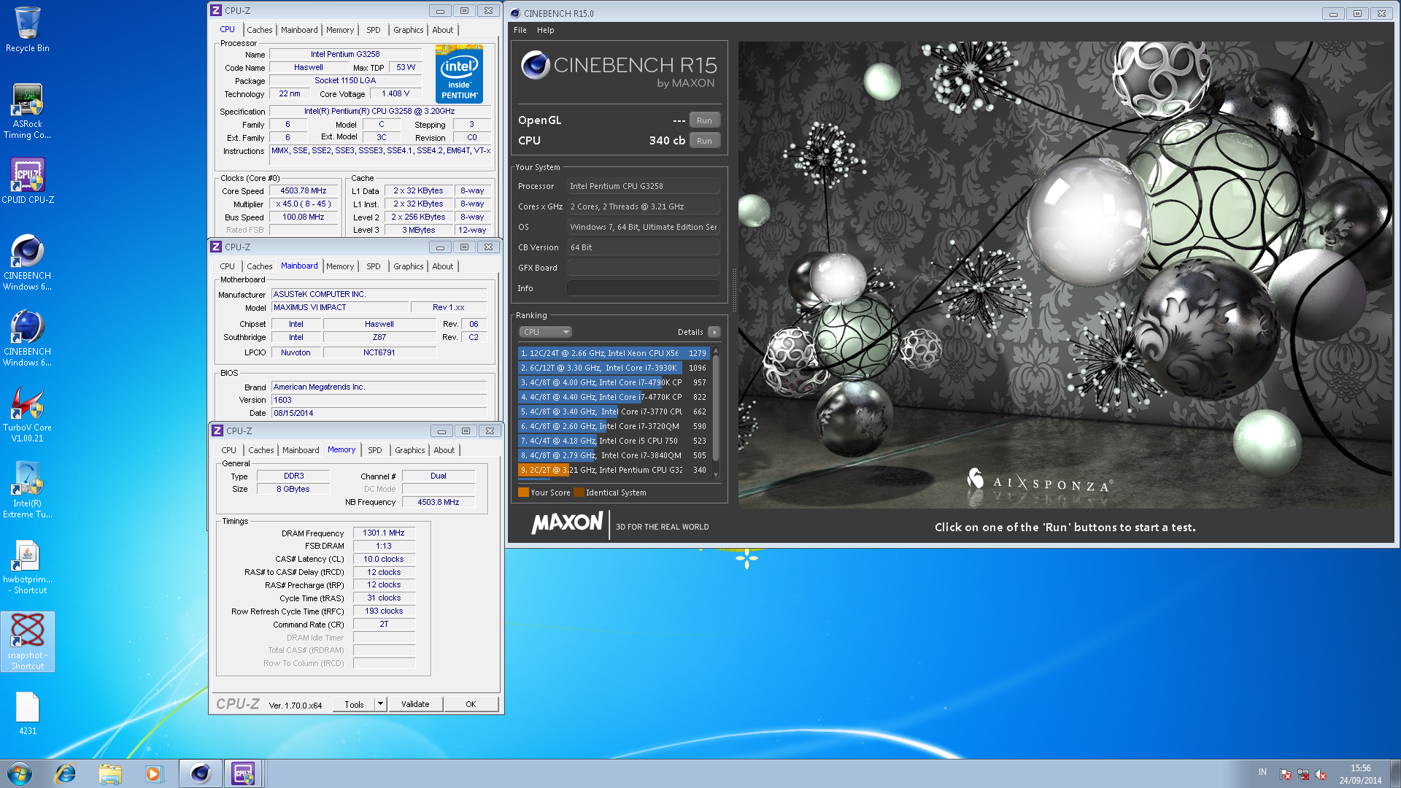Switch to CPU-Z in the taskbar

[x=244, y=773]
